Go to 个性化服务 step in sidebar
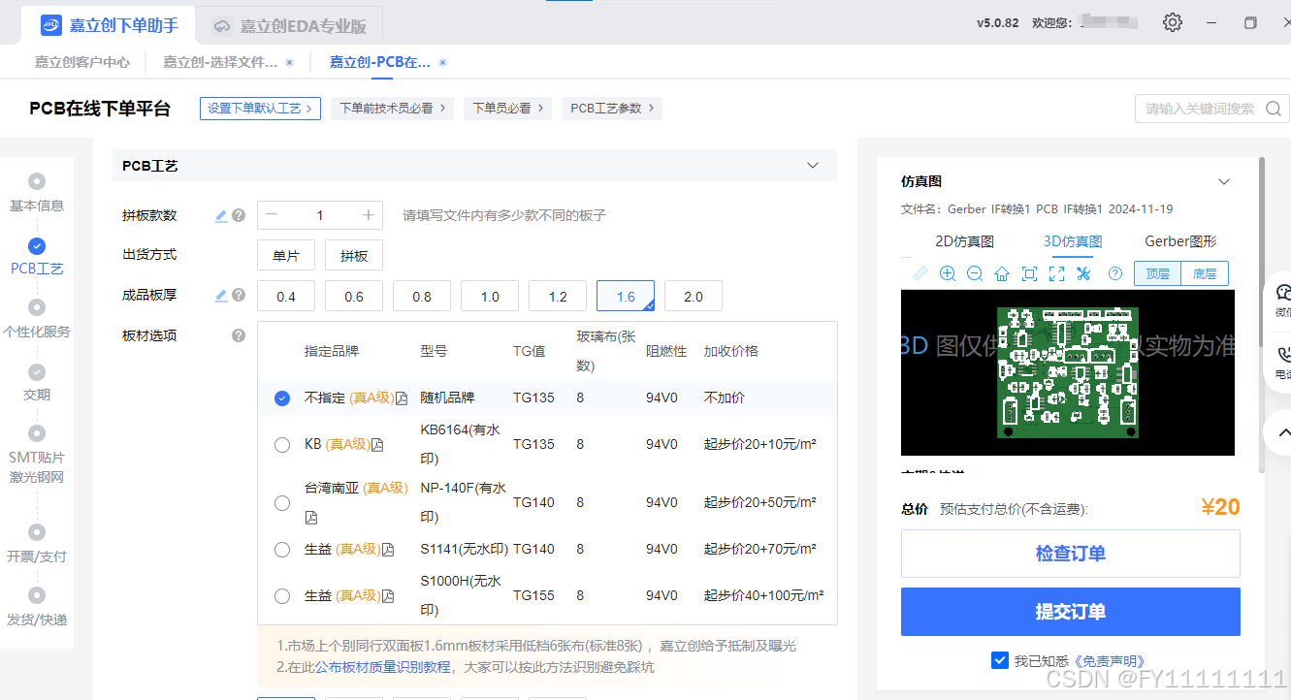This screenshot has height=700, width=1291. point(37,320)
